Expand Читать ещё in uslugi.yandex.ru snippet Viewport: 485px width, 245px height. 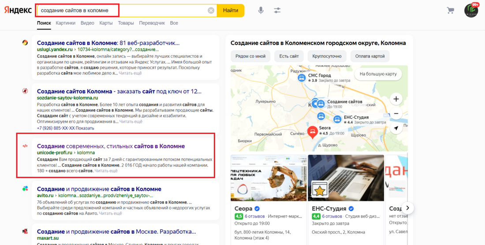pyautogui.click(x=130, y=73)
